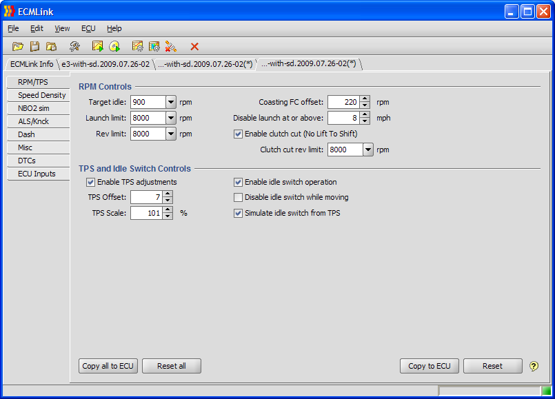Click the Reset all button
The image size is (555, 399).
tap(171, 366)
